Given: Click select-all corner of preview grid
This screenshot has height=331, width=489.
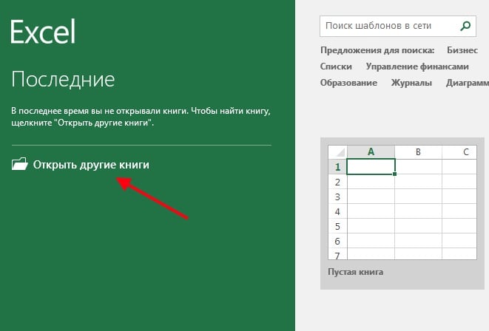Looking at the screenshot, I should [337, 152].
